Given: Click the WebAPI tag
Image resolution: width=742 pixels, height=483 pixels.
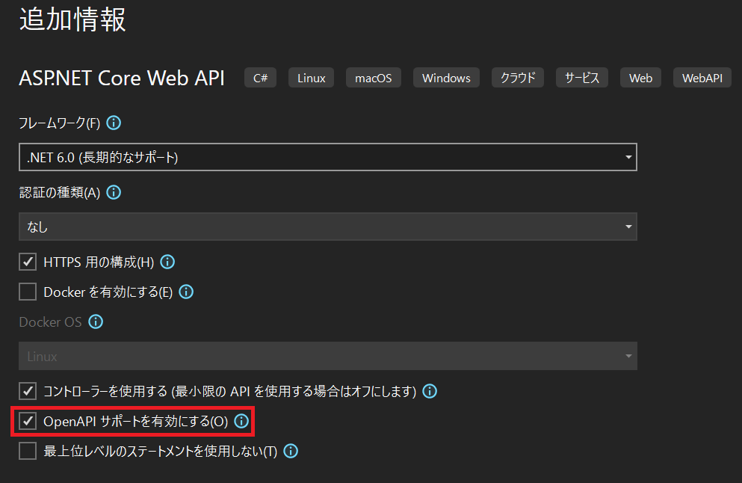Looking at the screenshot, I should (702, 78).
